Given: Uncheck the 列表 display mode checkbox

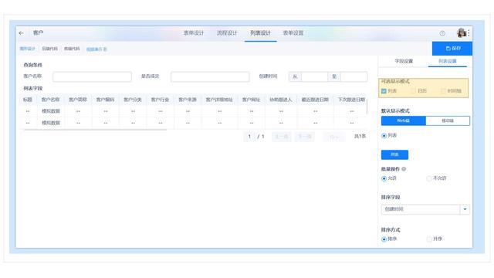Looking at the screenshot, I should click(384, 91).
